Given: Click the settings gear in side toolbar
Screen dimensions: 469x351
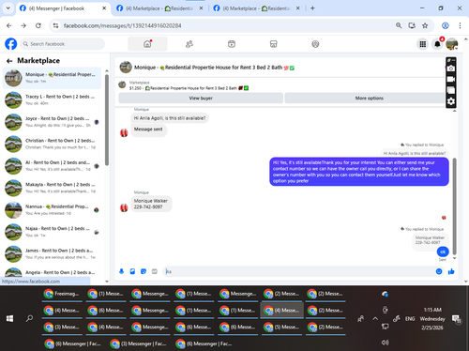Looking at the screenshot, I should [x=451, y=101].
